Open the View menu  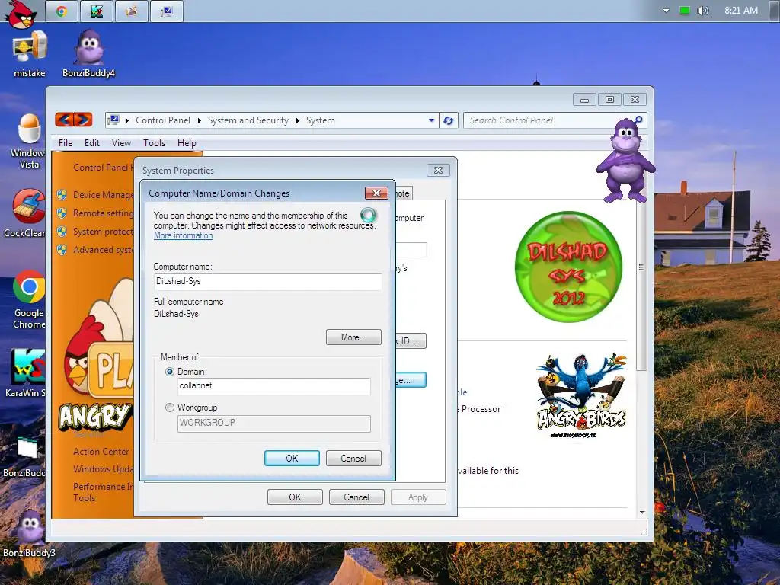pyautogui.click(x=121, y=143)
